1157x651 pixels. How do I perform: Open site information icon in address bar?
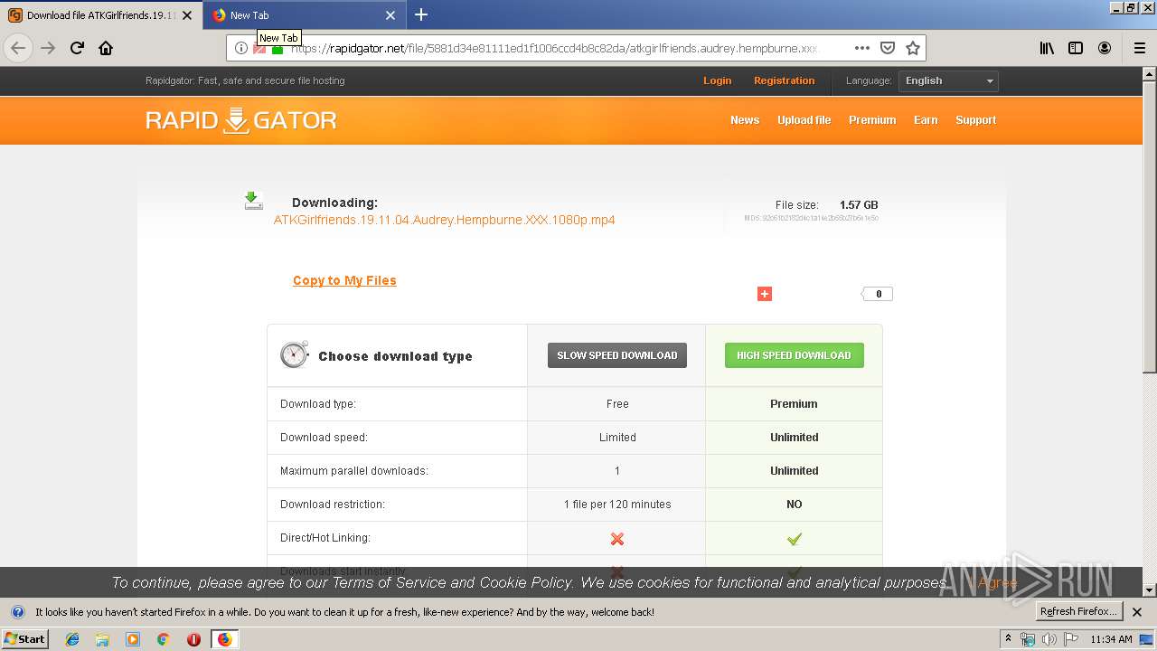coord(241,48)
